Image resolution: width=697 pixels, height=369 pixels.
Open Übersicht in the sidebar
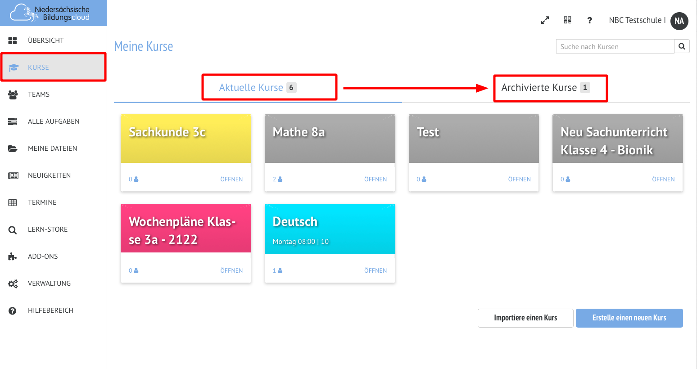coord(45,40)
